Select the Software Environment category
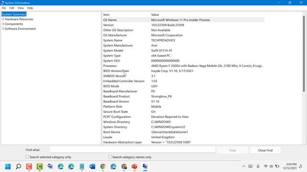 tap(20, 29)
